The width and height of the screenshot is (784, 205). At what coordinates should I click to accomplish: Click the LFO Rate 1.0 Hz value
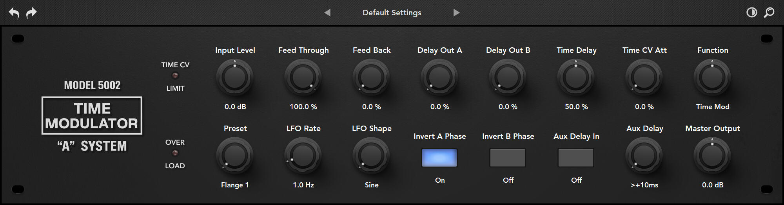[x=303, y=185]
